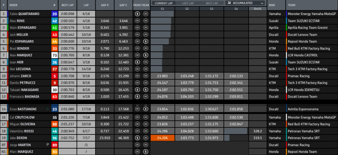Image resolution: width=338 pixels, height=155 pixels.
Task: Click Quartararo's soft front tyre icon
Action: pyautogui.click(x=137, y=14)
